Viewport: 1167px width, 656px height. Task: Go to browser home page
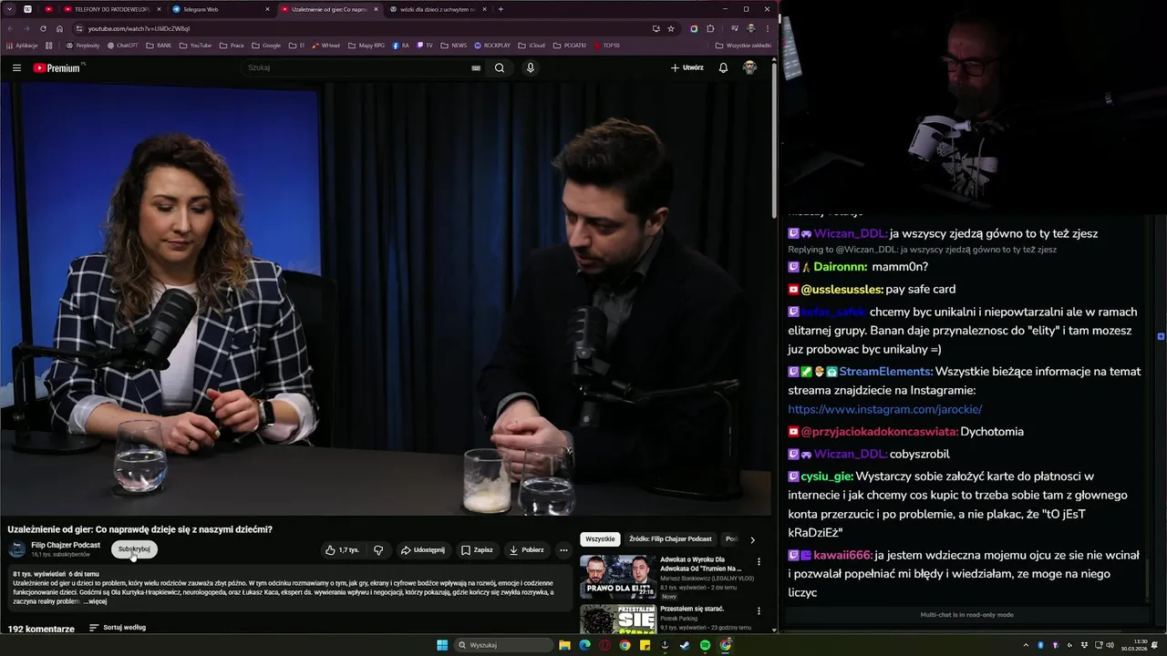59,28
